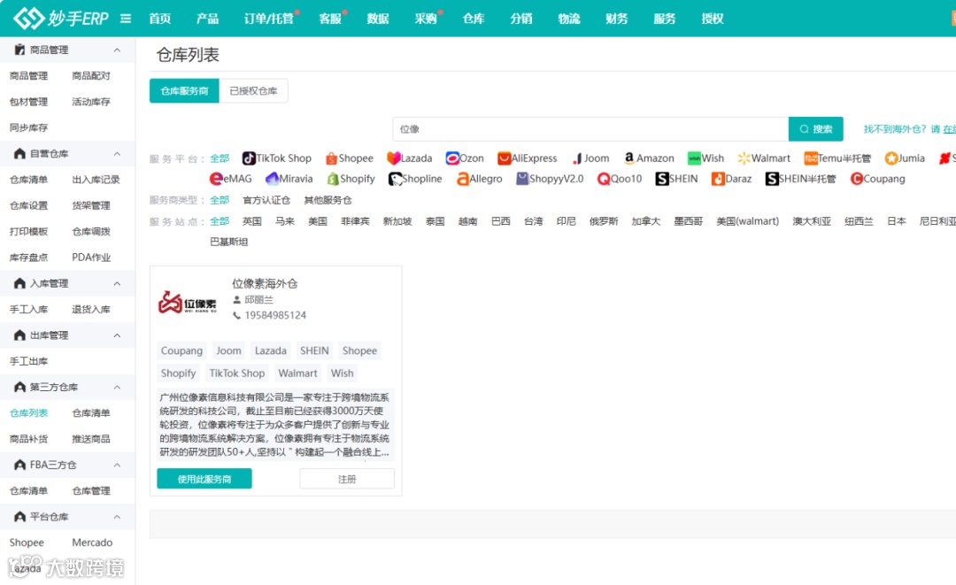Image resolution: width=956 pixels, height=585 pixels.
Task: Filter service sites by 新加坡
Action: (x=397, y=221)
